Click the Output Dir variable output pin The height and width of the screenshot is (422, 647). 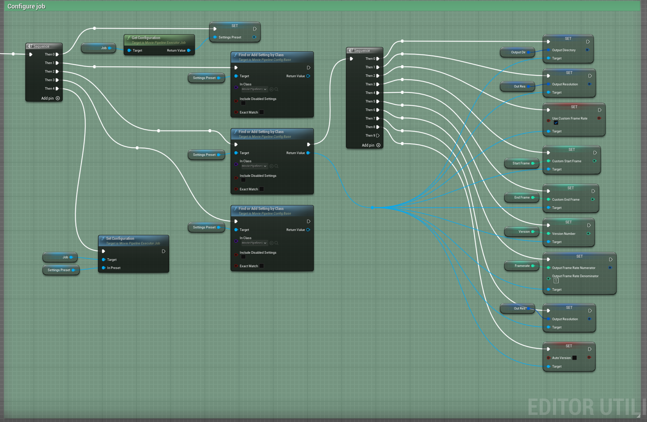pos(529,52)
